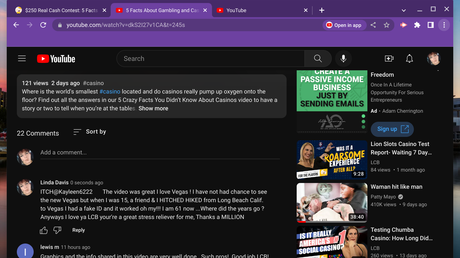Image resolution: width=460 pixels, height=258 pixels.
Task: View site info via padlock icon
Action: click(60, 25)
